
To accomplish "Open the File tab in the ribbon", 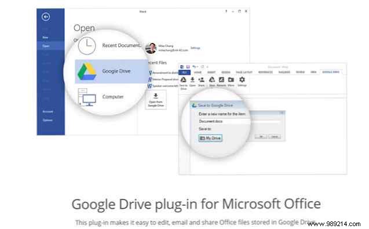I will tap(184, 72).
